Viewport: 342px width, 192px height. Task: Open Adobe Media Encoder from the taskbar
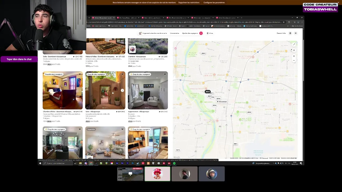pos(122,163)
